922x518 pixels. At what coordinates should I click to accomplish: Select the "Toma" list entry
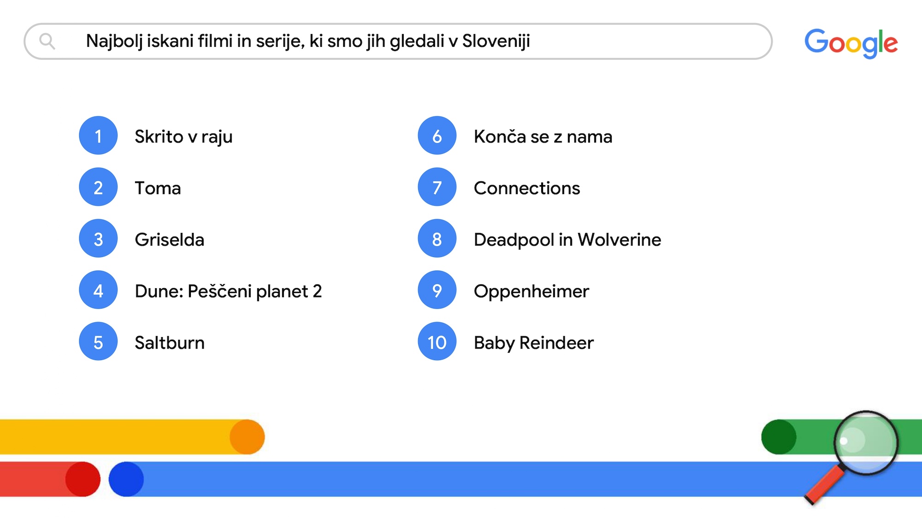(158, 188)
